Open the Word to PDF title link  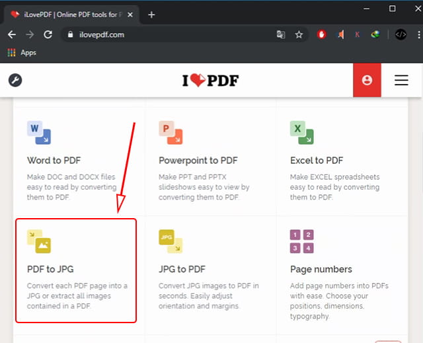pos(54,160)
